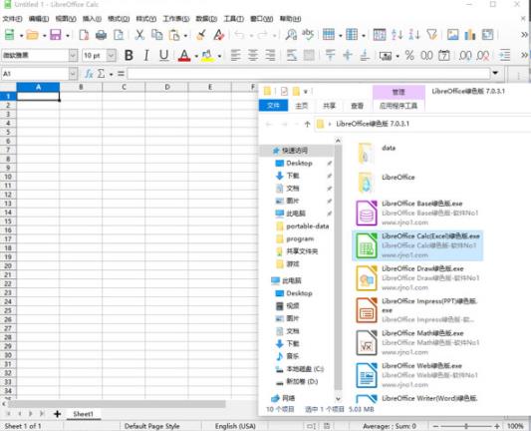
Task: Open the Name Box dropdown arrow
Action: (73, 74)
